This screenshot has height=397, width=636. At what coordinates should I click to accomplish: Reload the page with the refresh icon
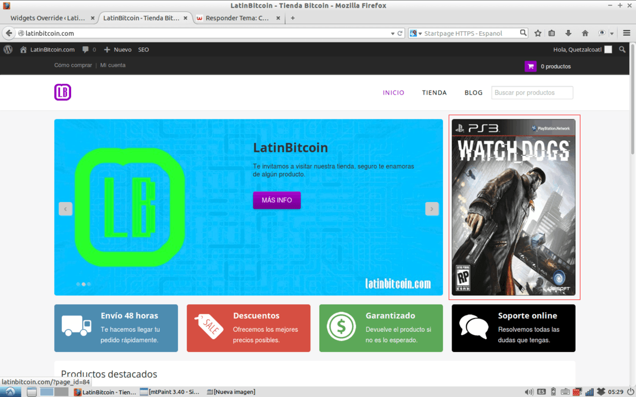pyautogui.click(x=400, y=33)
